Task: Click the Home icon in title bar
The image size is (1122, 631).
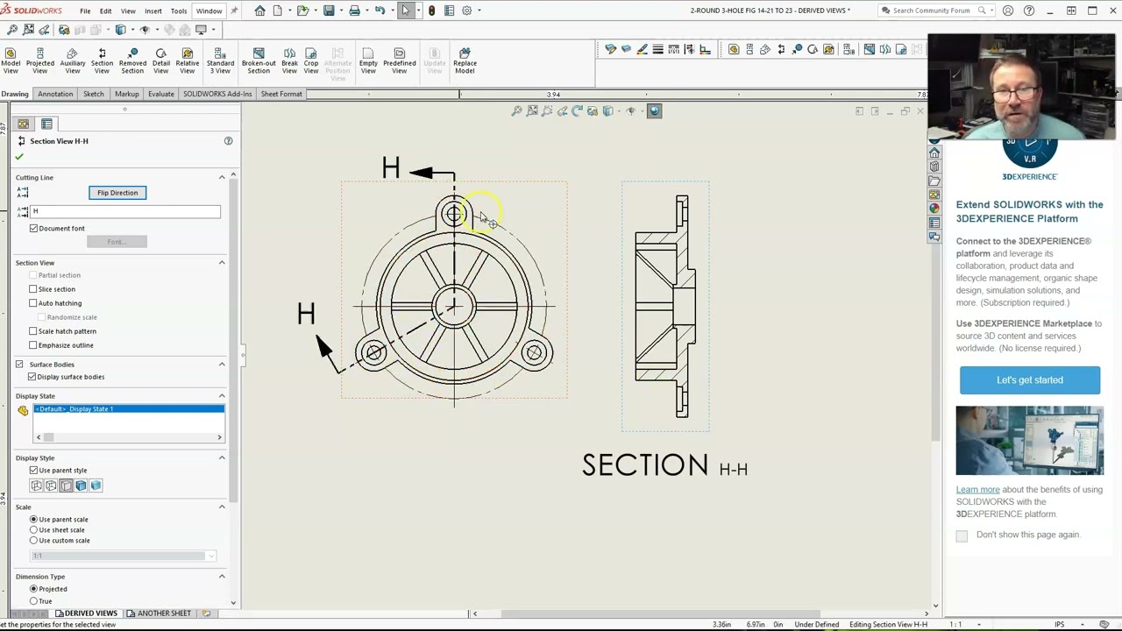Action: click(x=259, y=11)
